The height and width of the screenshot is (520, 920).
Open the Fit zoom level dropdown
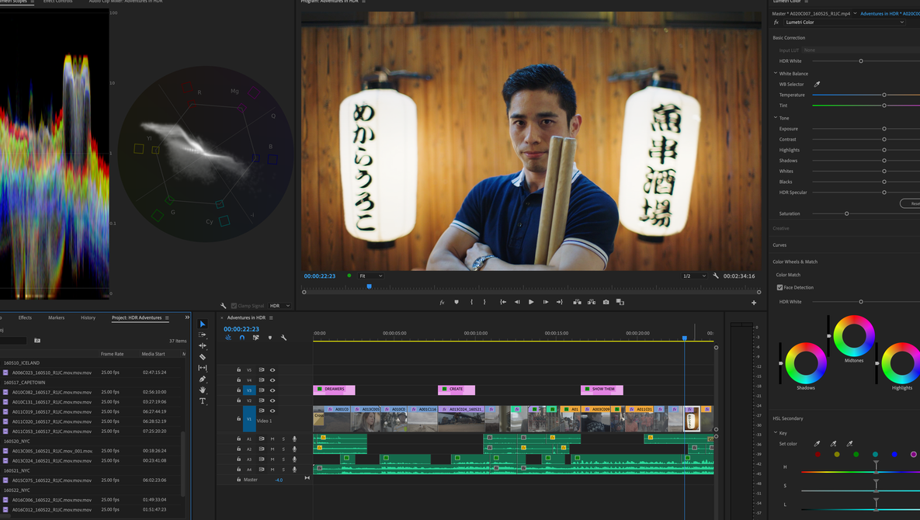coord(371,276)
